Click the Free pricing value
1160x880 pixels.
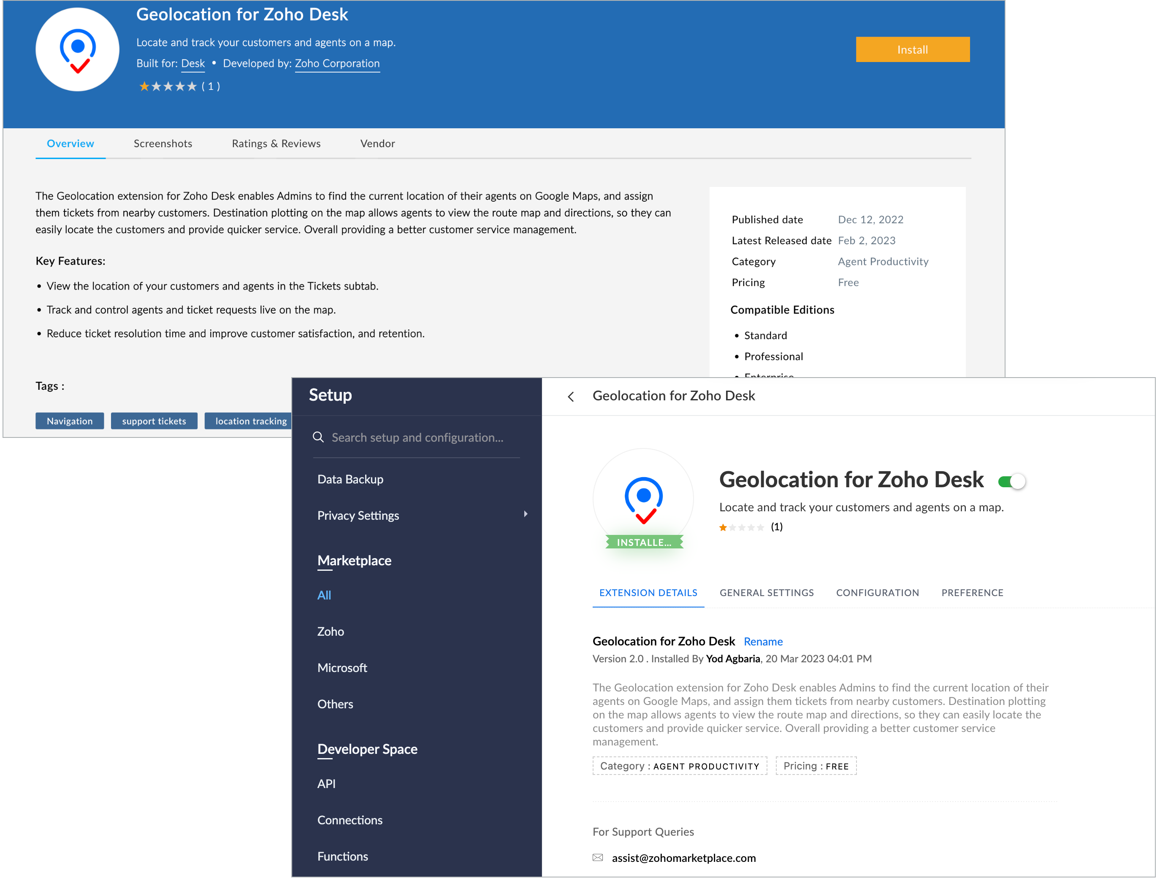point(848,283)
